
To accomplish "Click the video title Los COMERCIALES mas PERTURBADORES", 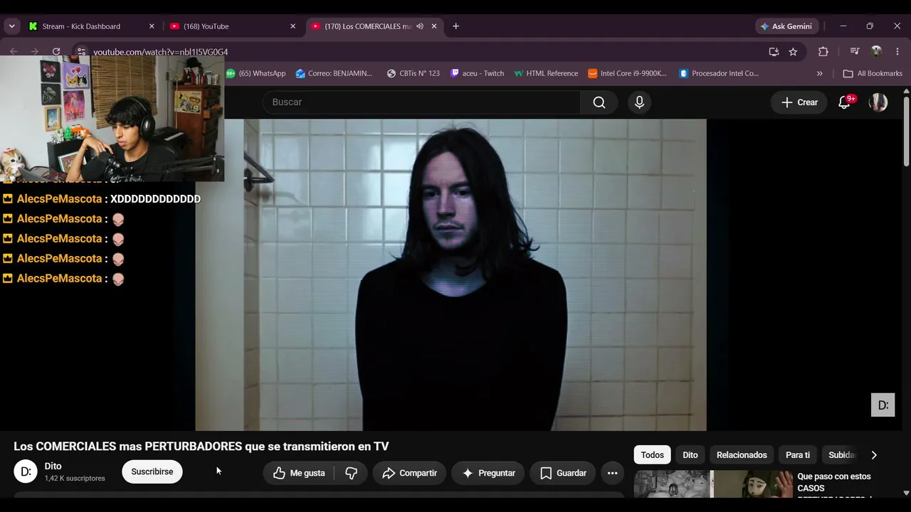I will 201,447.
